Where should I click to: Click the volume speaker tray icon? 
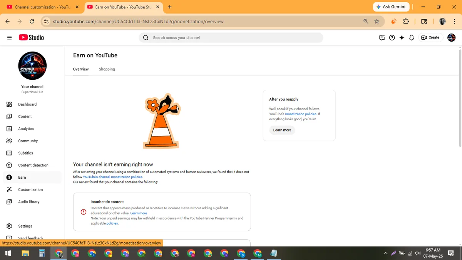pyautogui.click(x=418, y=253)
